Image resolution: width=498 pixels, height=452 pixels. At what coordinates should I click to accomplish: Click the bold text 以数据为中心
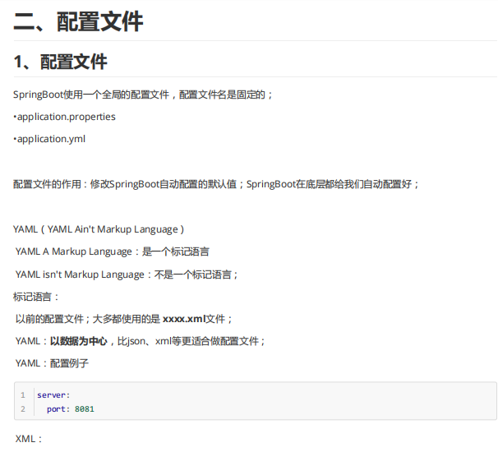click(x=79, y=341)
